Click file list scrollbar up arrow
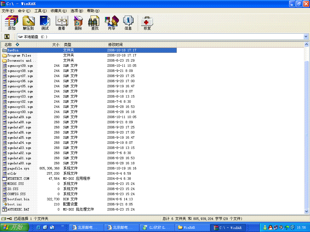 [306, 44]
